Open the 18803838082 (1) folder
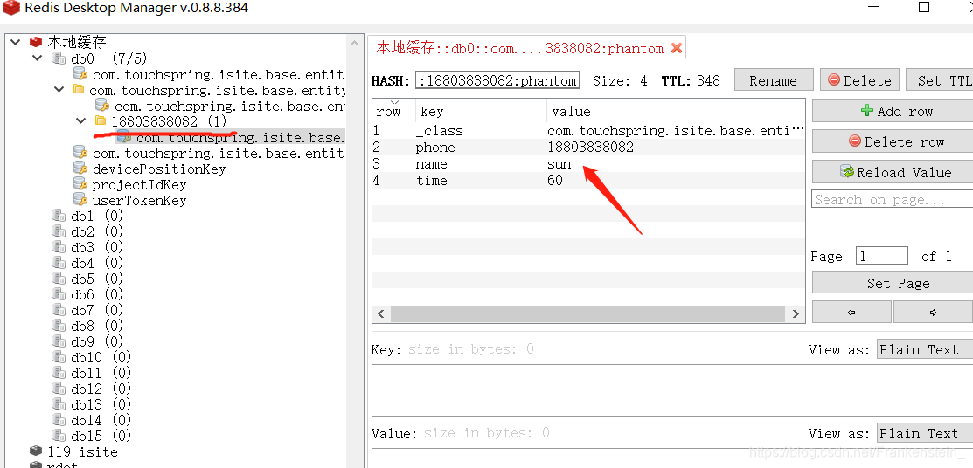Screen dimensions: 973x468 [169, 120]
